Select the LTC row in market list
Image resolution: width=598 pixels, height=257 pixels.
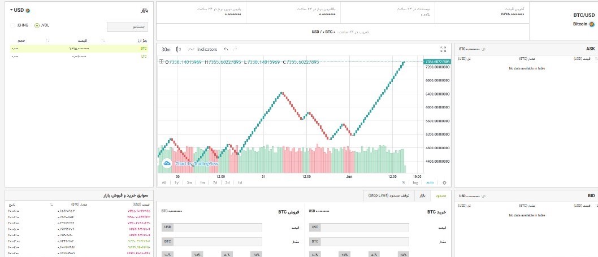point(79,56)
